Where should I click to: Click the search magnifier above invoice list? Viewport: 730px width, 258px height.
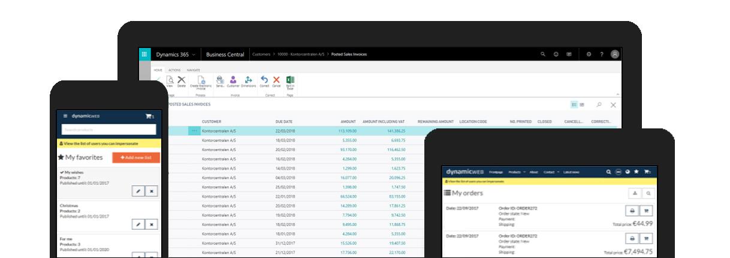(599, 104)
